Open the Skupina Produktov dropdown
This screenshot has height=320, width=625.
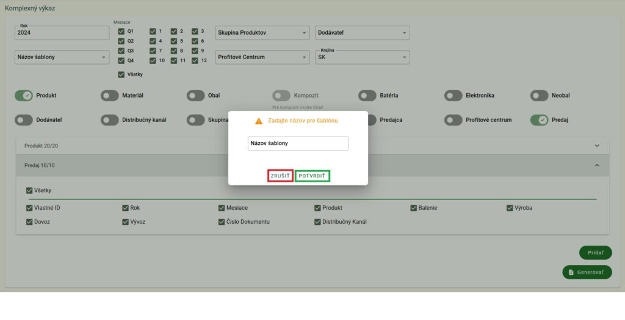click(x=262, y=33)
